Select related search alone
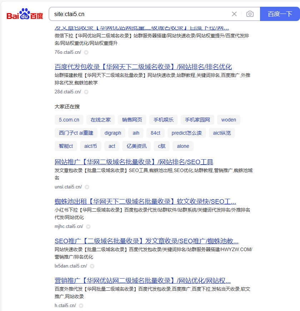Image resolution: width=300 pixels, height=311 pixels. [183, 146]
